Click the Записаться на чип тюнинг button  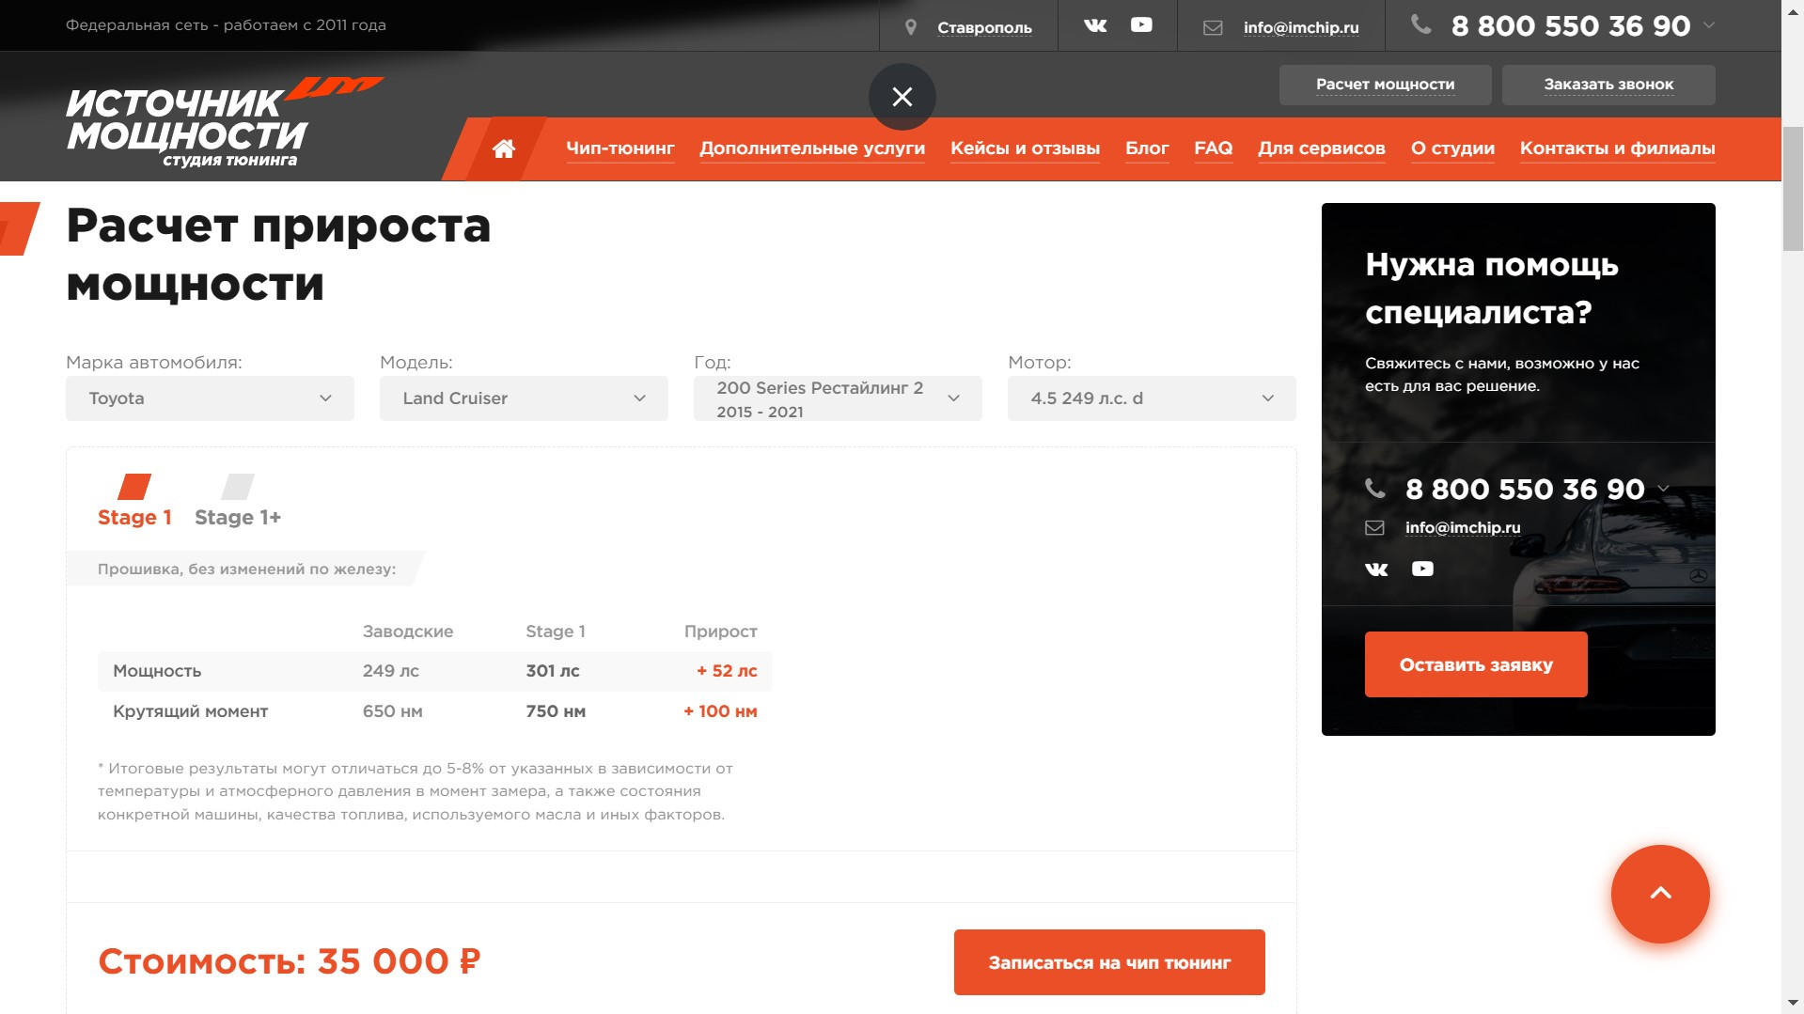click(1109, 962)
